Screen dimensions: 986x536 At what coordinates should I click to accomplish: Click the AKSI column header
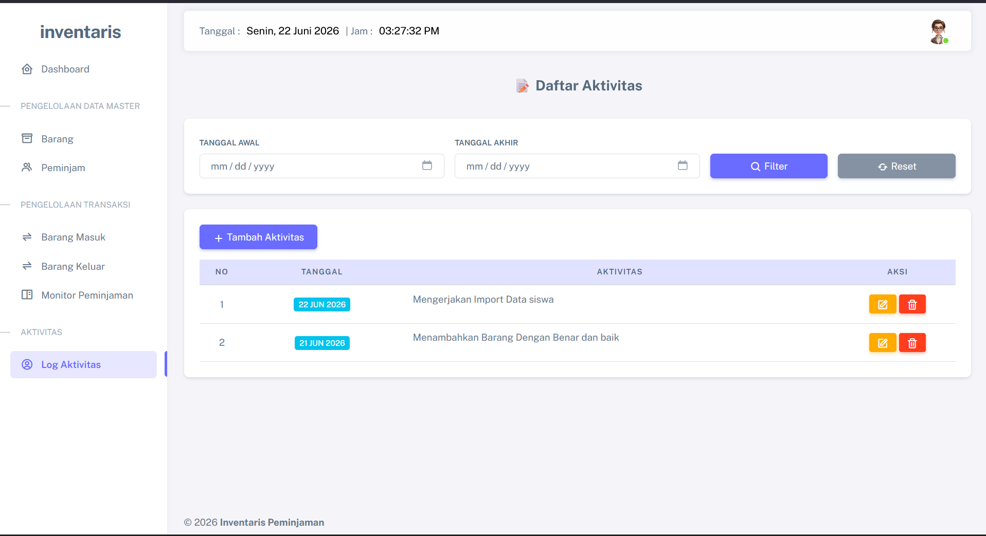[898, 272]
